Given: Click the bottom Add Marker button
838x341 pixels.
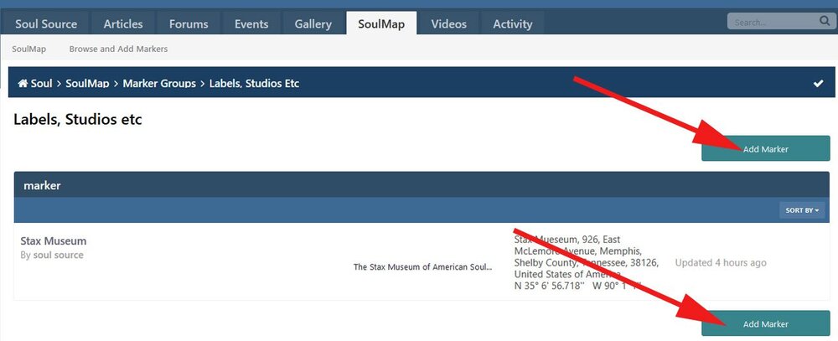Looking at the screenshot, I should click(x=765, y=323).
